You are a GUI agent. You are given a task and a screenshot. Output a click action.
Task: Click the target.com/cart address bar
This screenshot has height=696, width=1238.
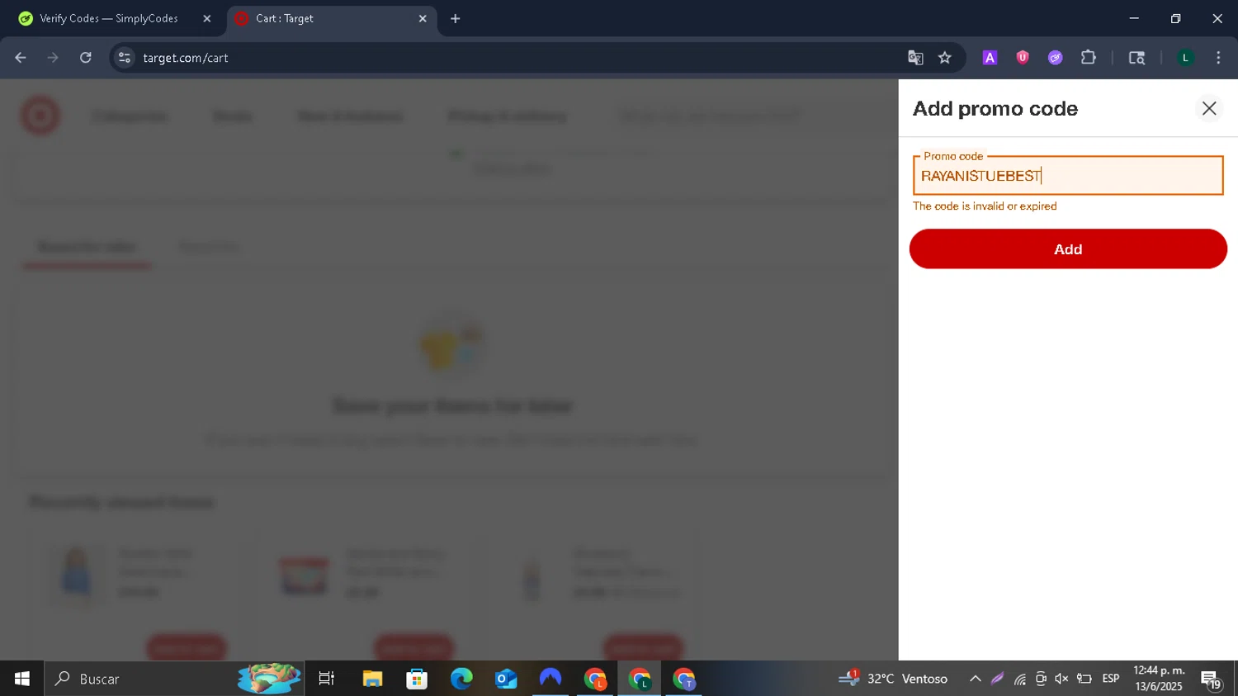coord(520,58)
